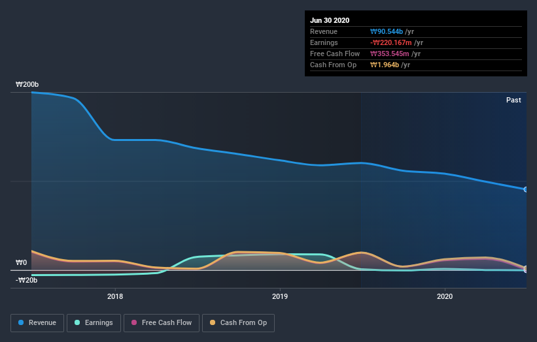Click the ₩0 y-axis label
Viewport: 537px width, 342px height.
coord(21,262)
